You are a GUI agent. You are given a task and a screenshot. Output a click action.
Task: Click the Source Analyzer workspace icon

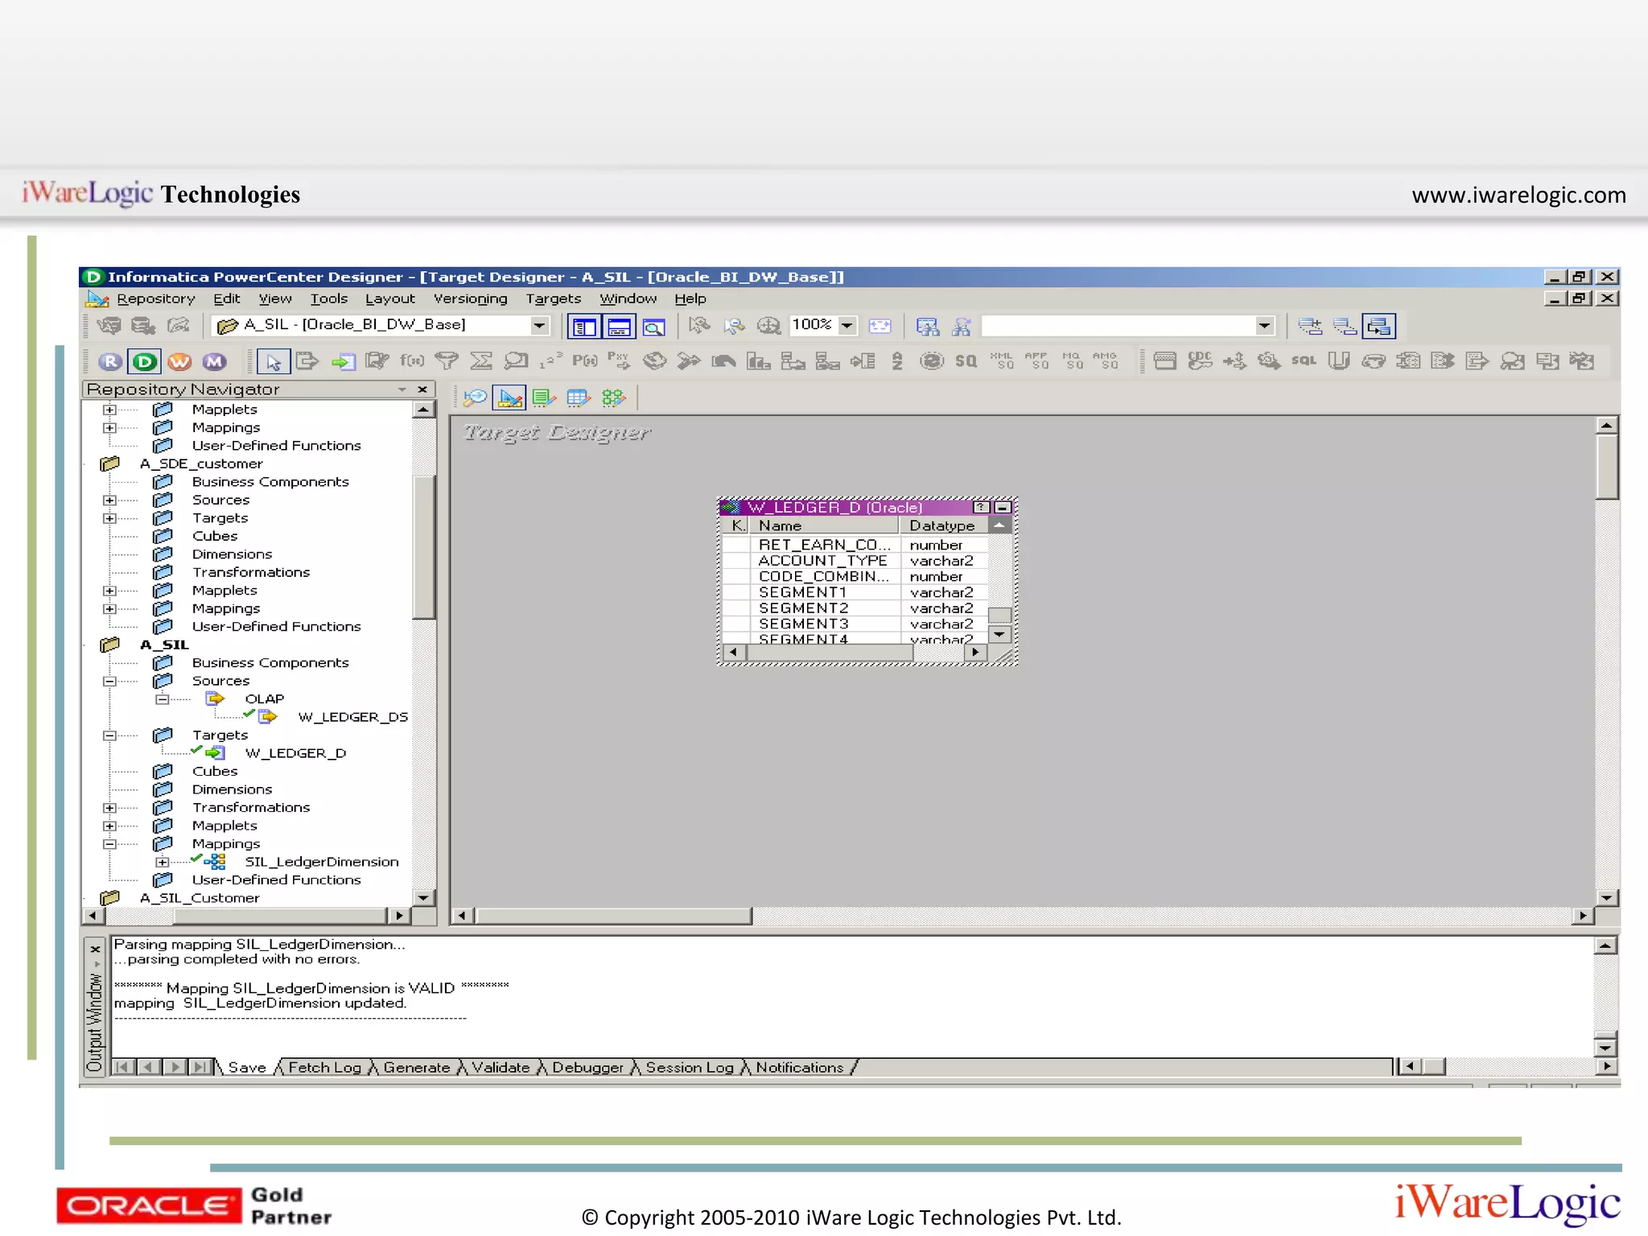pos(475,398)
